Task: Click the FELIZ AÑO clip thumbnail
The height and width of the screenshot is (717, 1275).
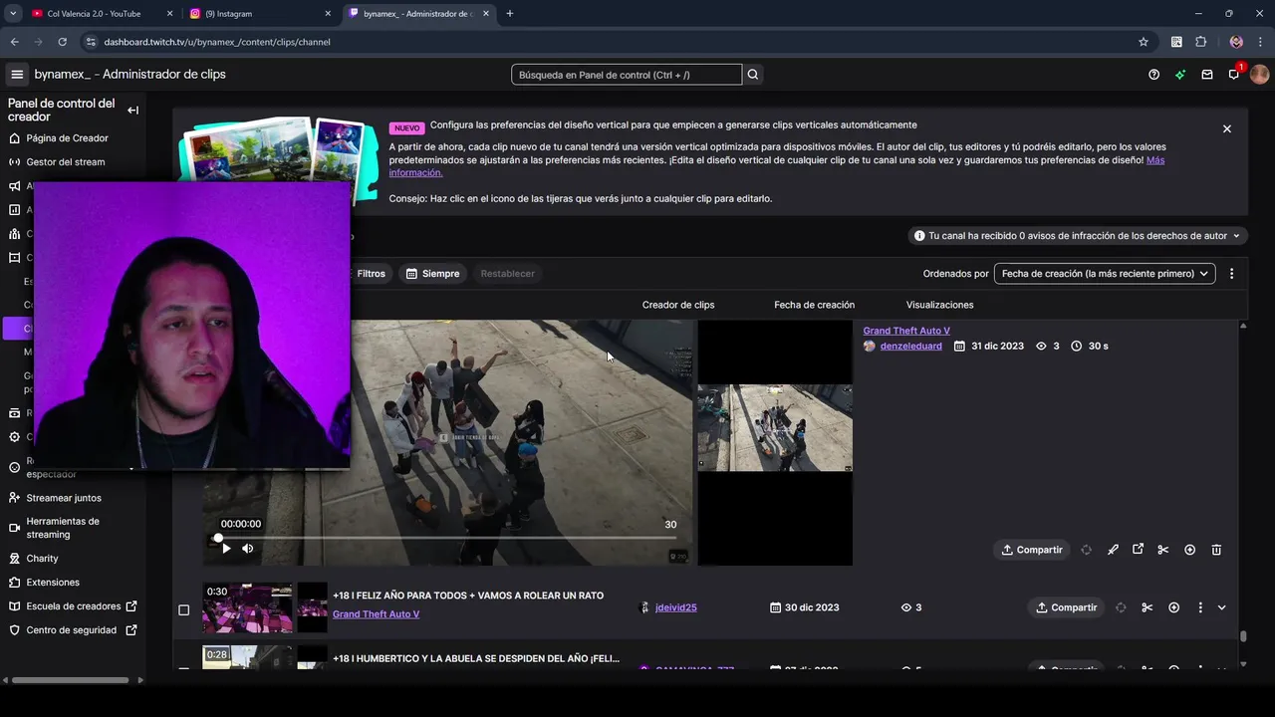Action: click(248, 607)
